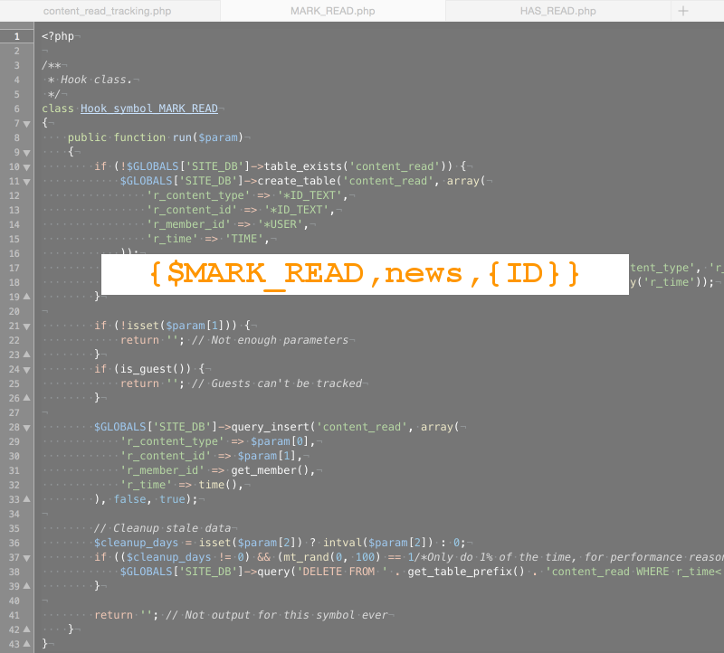Viewport: 724px width, 653px height.
Task: Collapse the class body fold at line 7
Action: [x=26, y=124]
